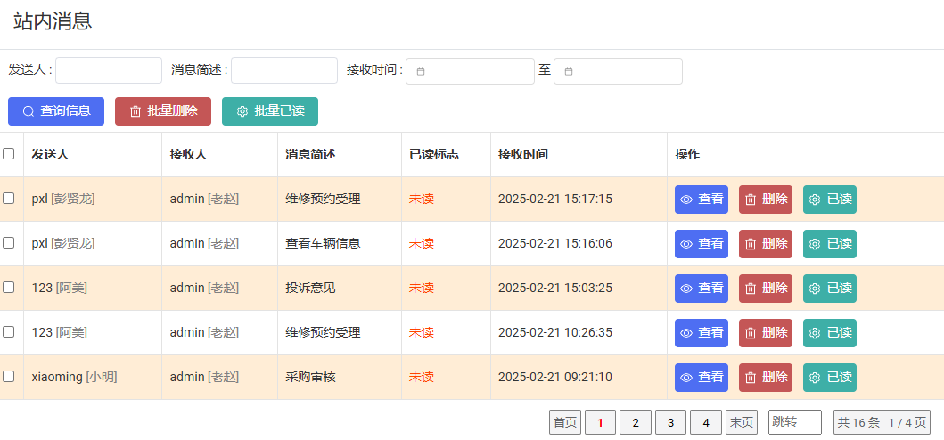944x440 pixels.
Task: Open the start date calendar icon
Action: pyautogui.click(x=421, y=71)
